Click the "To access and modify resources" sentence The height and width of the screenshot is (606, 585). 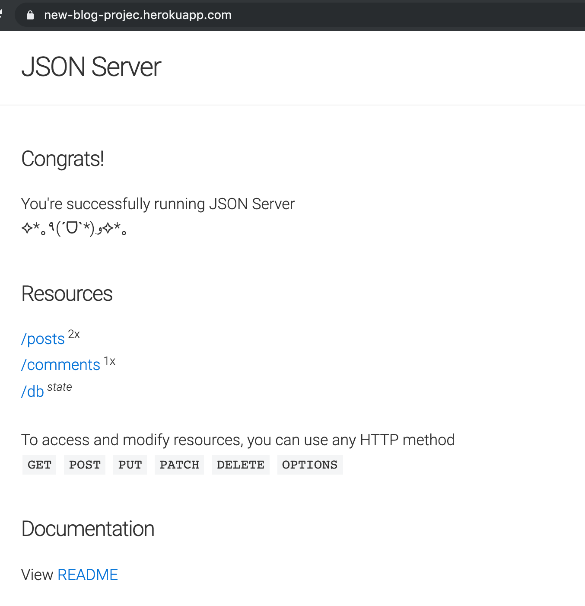coord(238,440)
